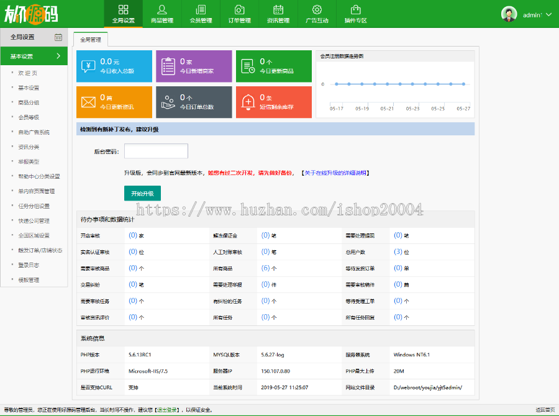Open 自助广告系统 in the sidebar
The image size is (559, 416).
(x=34, y=132)
